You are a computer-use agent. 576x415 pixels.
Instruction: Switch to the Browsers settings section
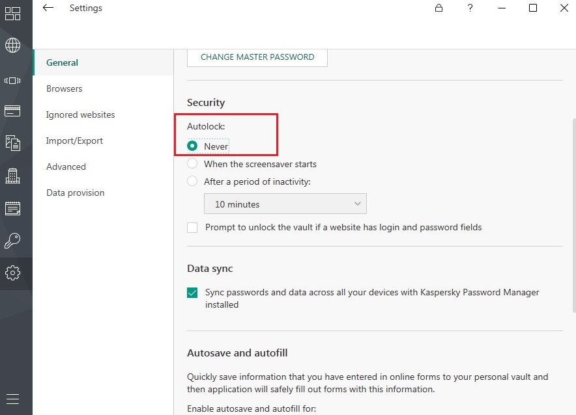tap(65, 88)
